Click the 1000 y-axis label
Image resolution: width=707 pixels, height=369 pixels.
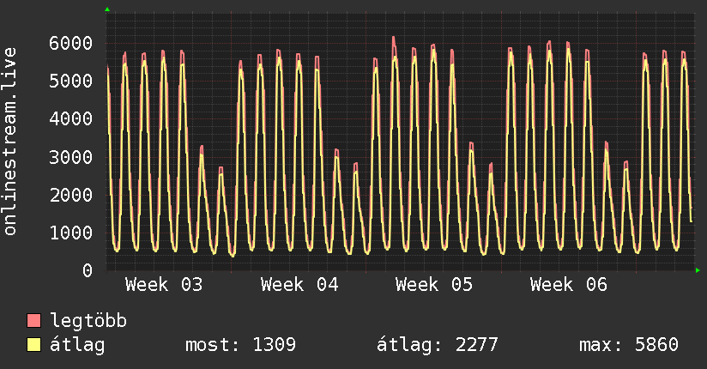click(x=70, y=233)
